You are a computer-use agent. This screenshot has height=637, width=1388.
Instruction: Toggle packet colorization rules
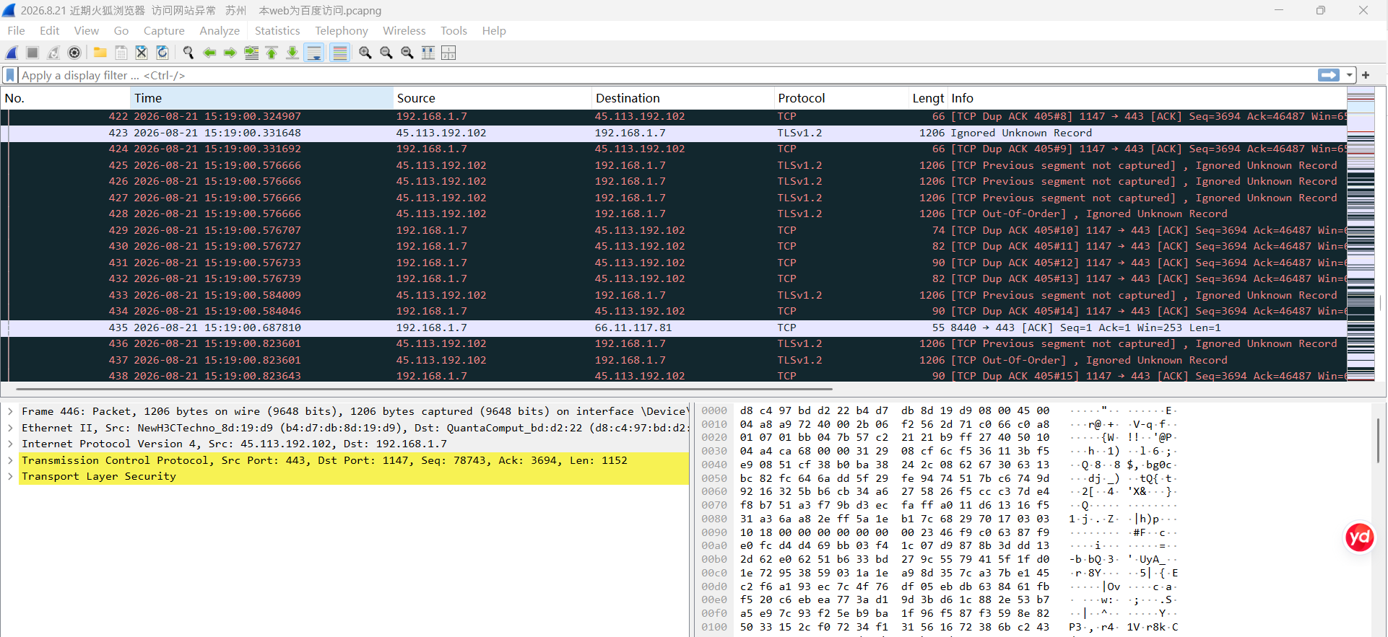coord(340,53)
